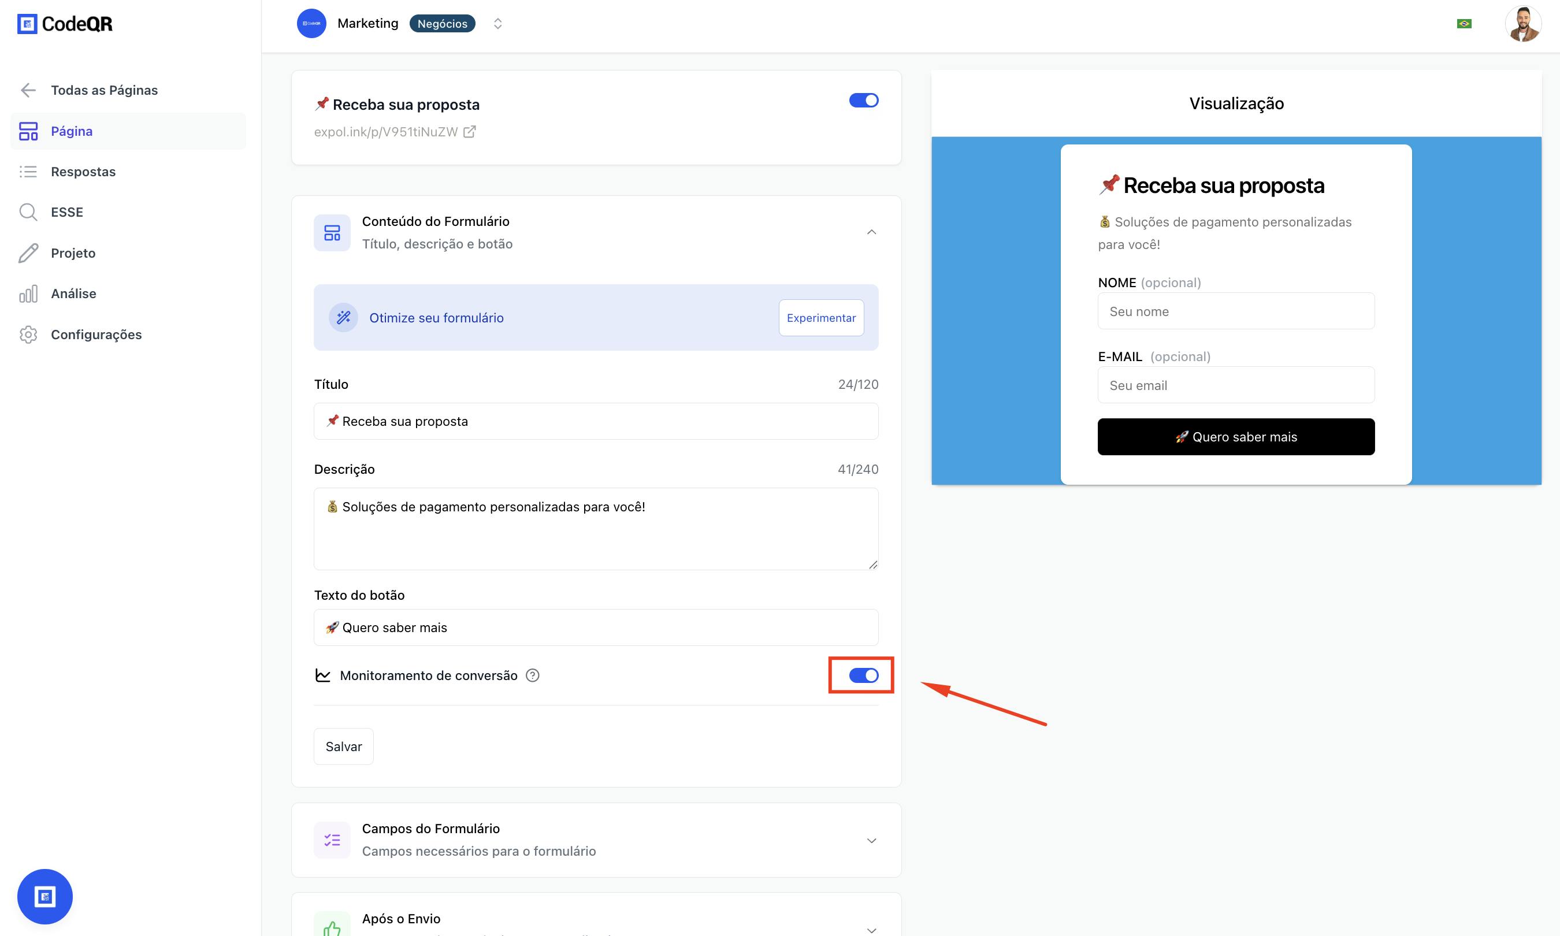
Task: Click the Experimentar button
Action: 821,317
